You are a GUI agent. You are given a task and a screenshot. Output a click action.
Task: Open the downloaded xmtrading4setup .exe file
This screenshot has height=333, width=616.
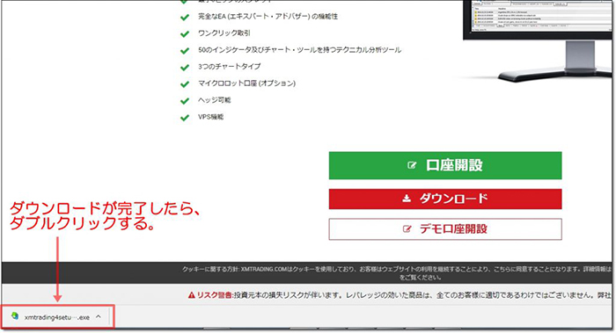pos(57,317)
